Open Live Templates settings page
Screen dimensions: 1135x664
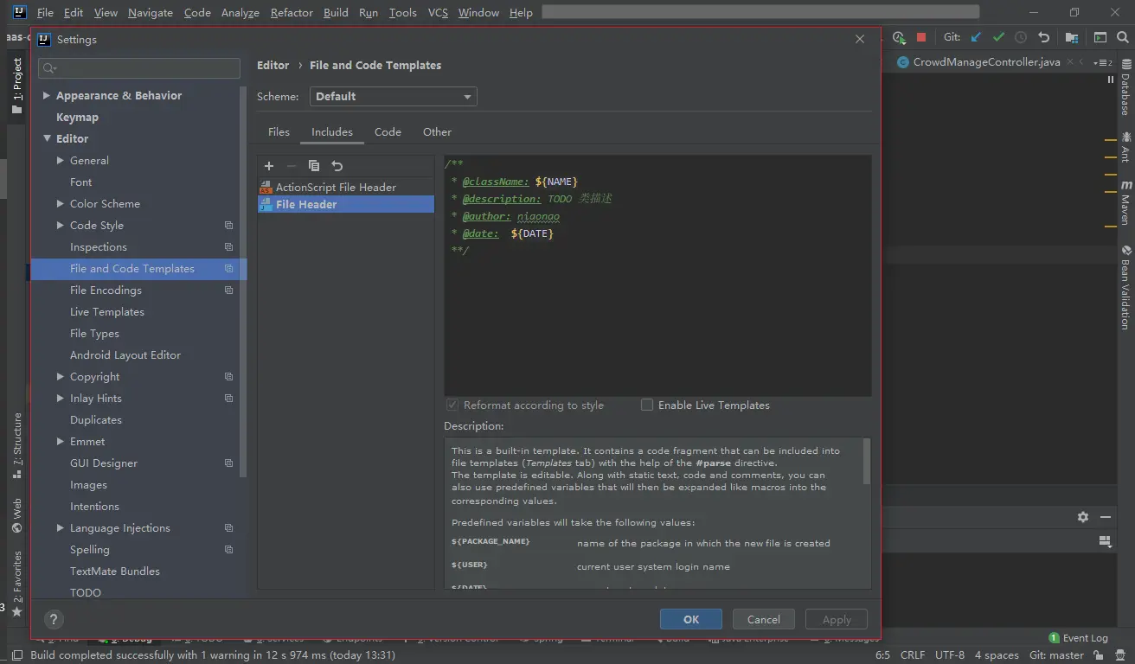point(107,312)
